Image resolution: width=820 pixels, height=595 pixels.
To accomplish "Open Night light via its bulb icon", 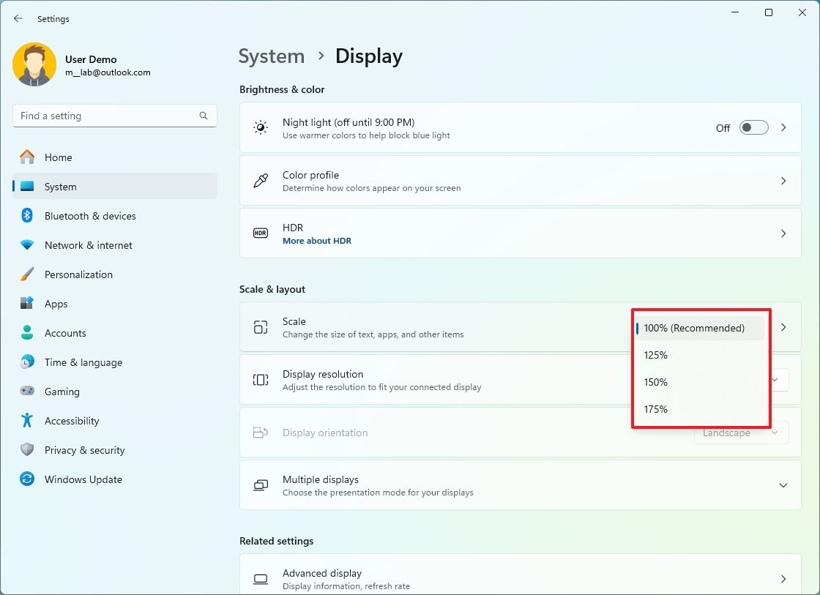I will [x=260, y=127].
